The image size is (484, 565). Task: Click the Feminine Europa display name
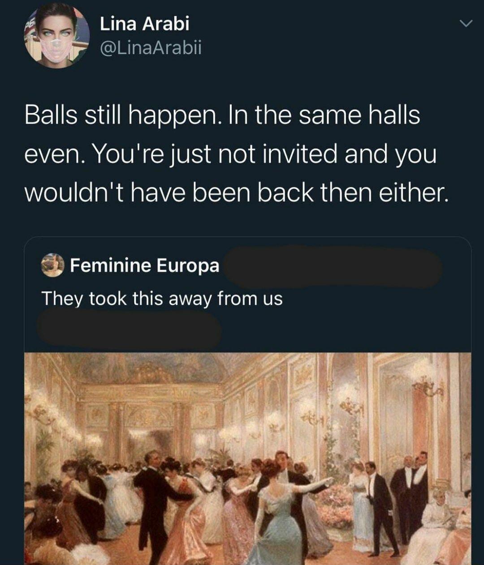point(144,265)
